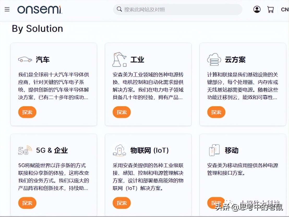Click the cloud server icon on 云方案 card
Screen dimensions: 289x217
213,59
